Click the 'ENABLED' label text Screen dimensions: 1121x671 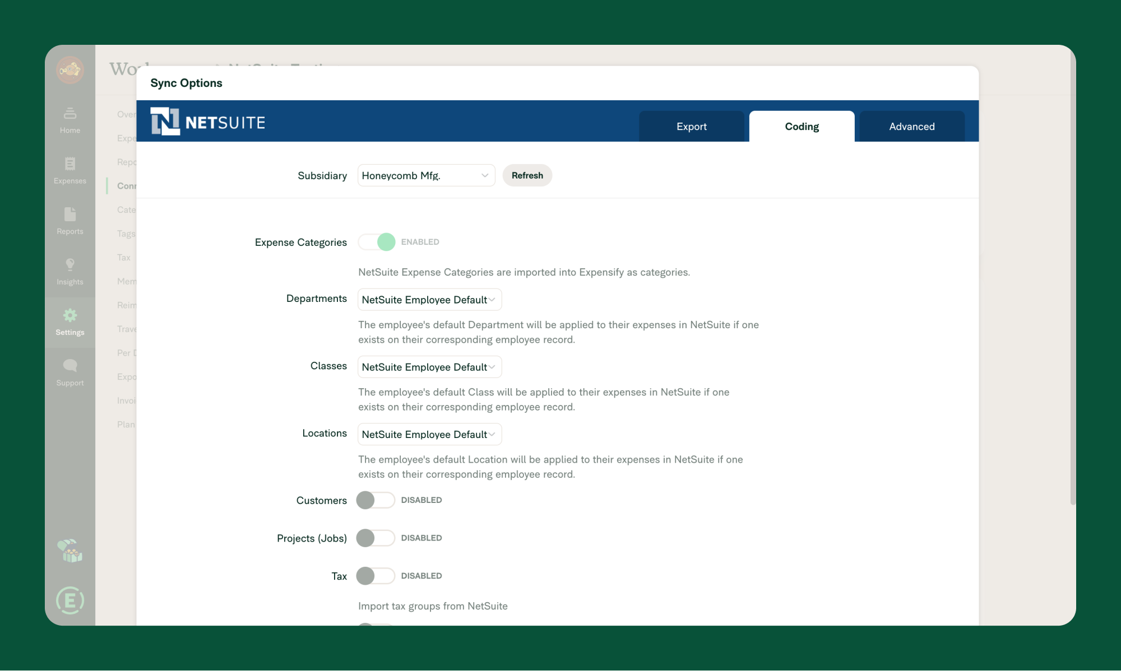pyautogui.click(x=420, y=242)
